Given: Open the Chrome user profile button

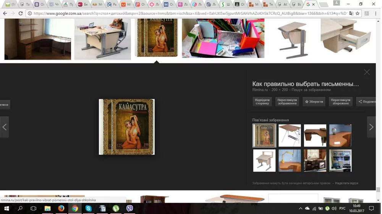Looking at the screenshot, I should 337,3.
